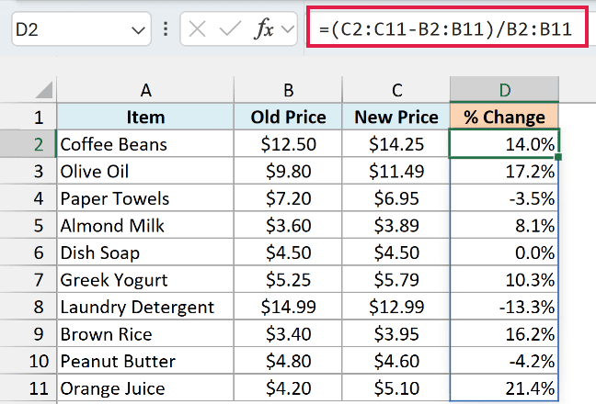The image size is (596, 404).
Task: Select the Orange Juice cell
Action: pos(145,387)
